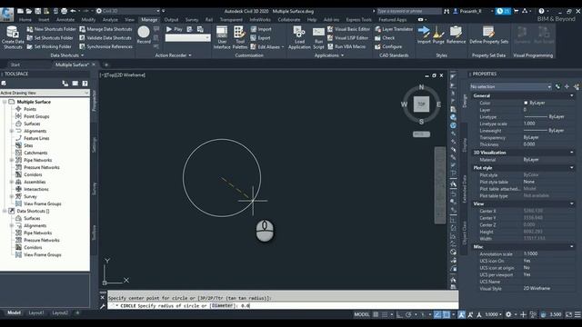Open the Survey ribbon tab
The width and height of the screenshot is (582, 327).
pyautogui.click(x=192, y=20)
